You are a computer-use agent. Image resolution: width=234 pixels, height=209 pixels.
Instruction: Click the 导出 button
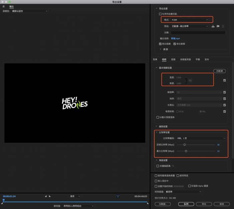click(x=204, y=204)
